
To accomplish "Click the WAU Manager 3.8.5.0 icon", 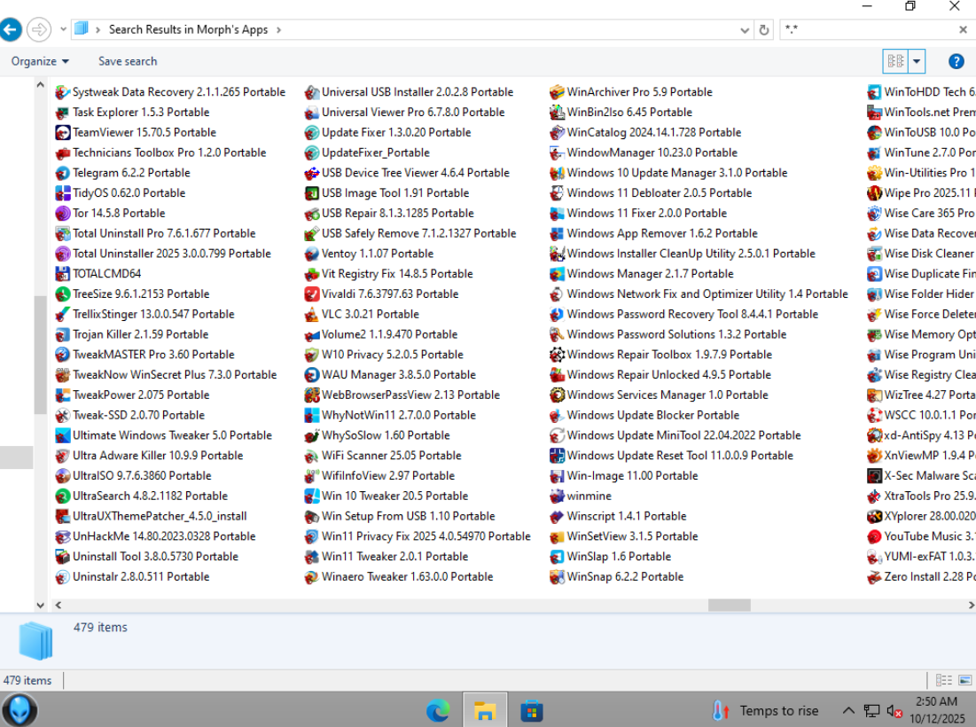I will pyautogui.click(x=311, y=375).
